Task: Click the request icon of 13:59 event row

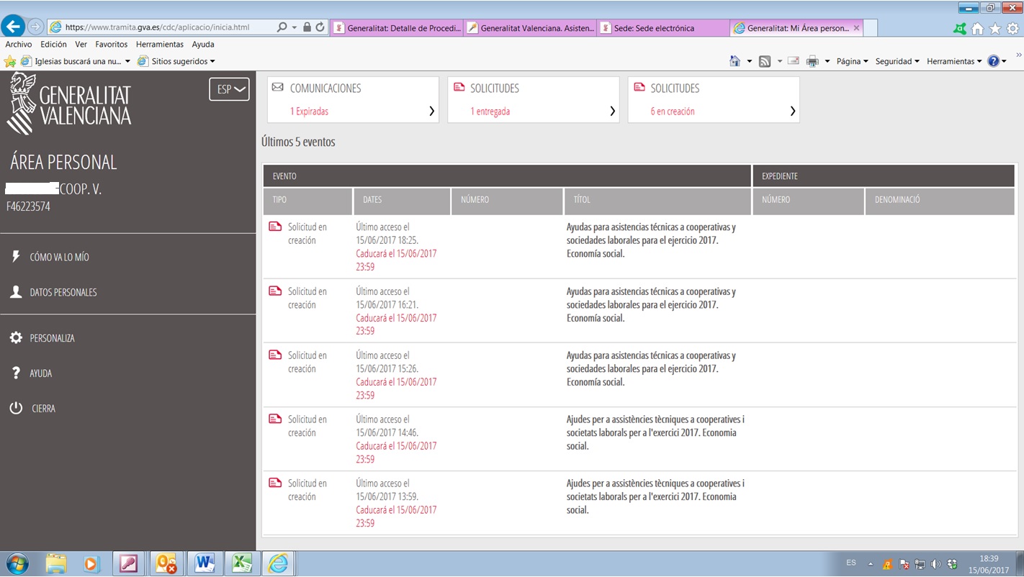Action: tap(275, 483)
